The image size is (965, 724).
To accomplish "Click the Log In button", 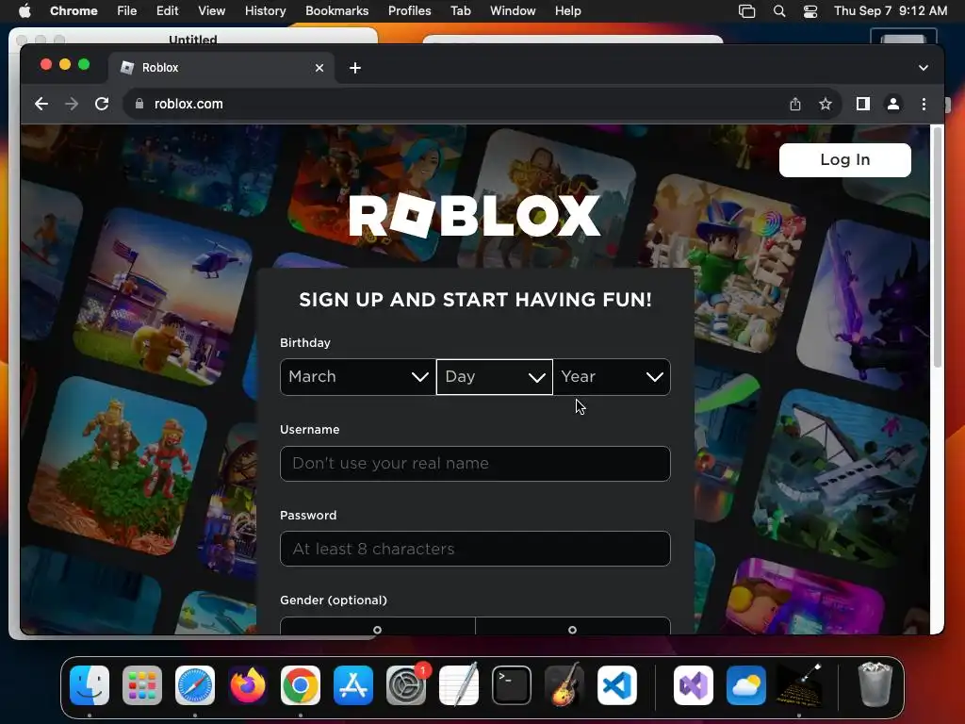I will 845,160.
